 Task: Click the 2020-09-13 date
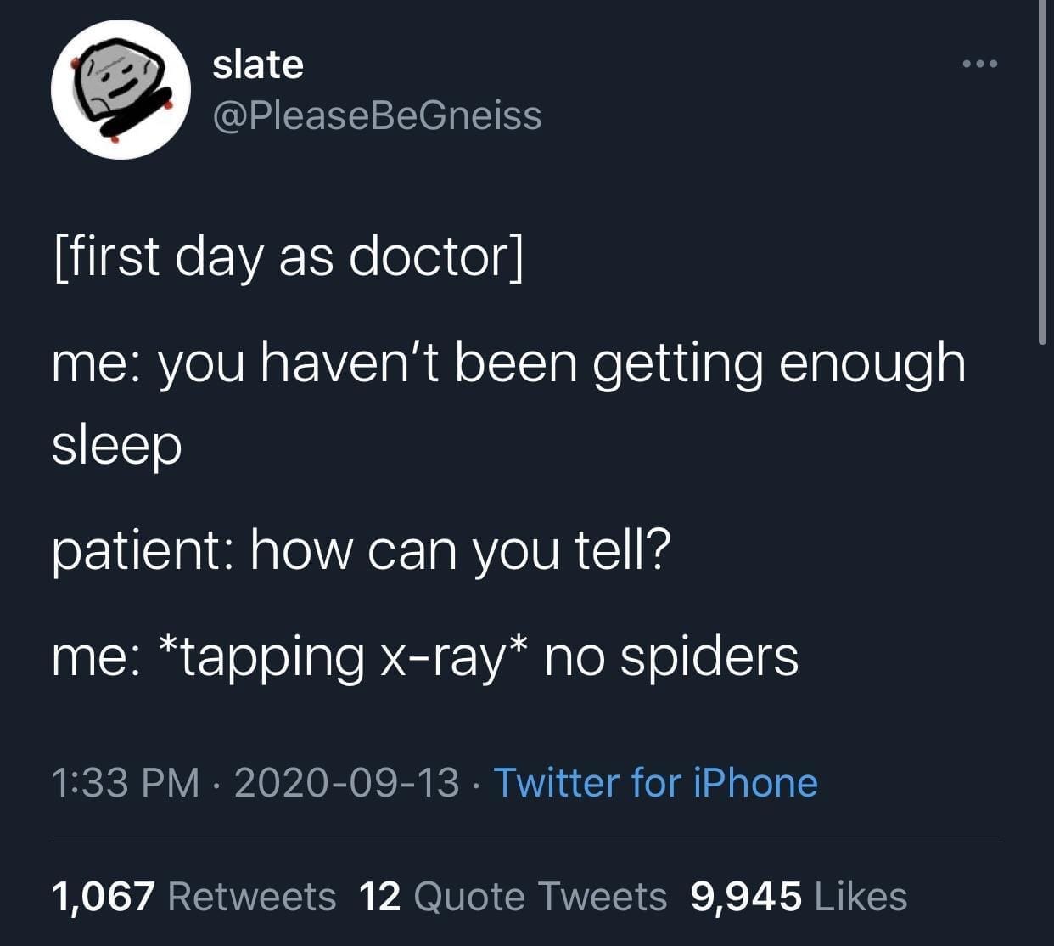click(x=346, y=782)
